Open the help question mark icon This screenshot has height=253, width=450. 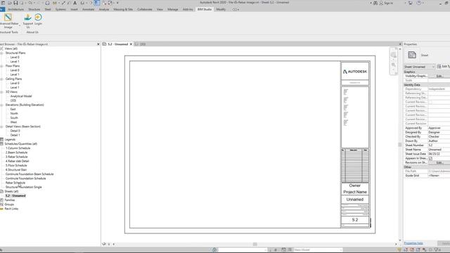pyautogui.click(x=419, y=3)
